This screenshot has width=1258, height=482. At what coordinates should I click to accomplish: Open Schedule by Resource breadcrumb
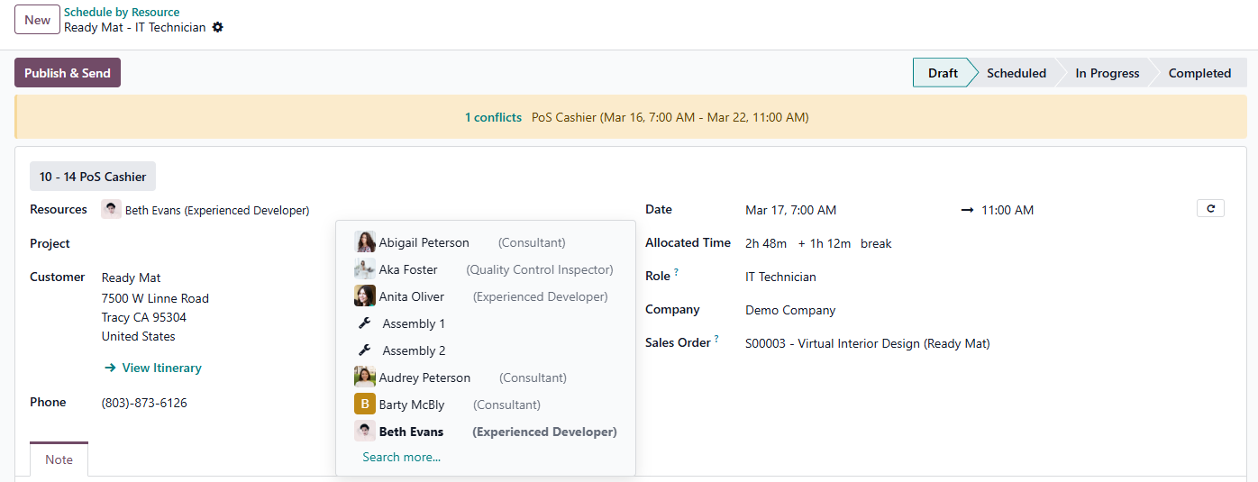pyautogui.click(x=122, y=13)
